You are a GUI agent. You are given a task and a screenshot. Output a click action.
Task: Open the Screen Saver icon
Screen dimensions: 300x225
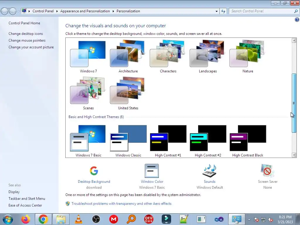[x=267, y=171]
